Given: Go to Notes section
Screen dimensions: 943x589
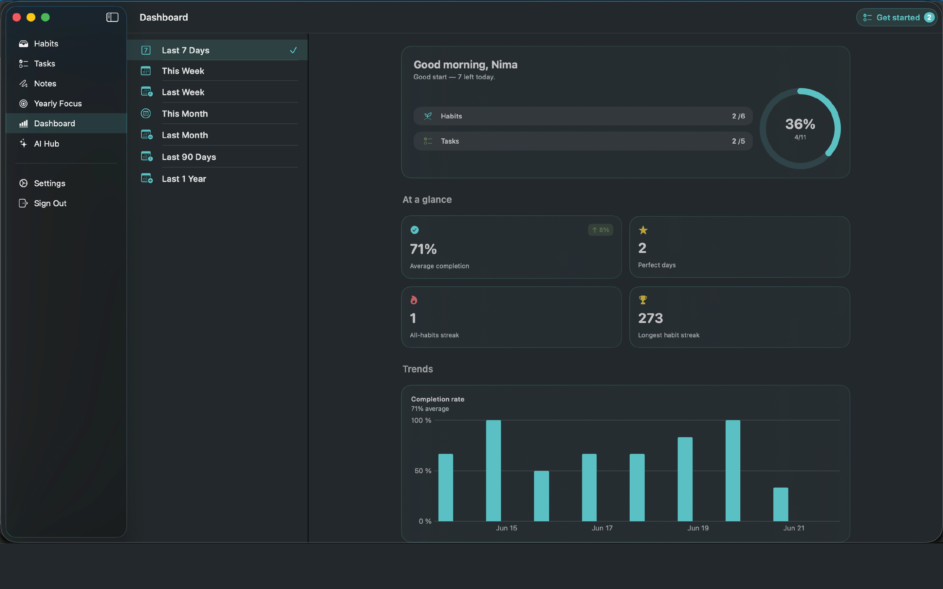Looking at the screenshot, I should point(66,83).
